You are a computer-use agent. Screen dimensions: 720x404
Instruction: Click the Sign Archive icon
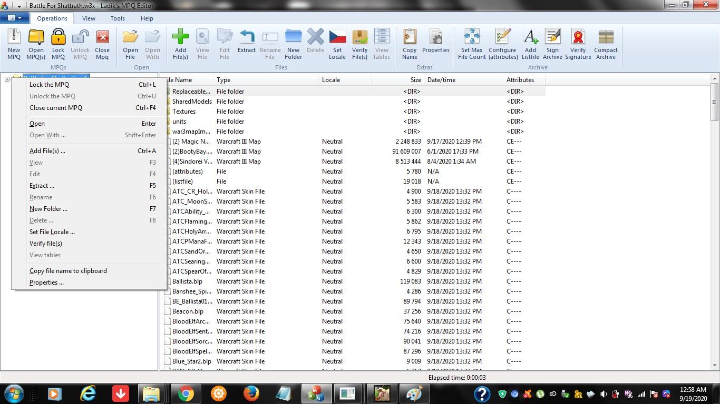(552, 44)
